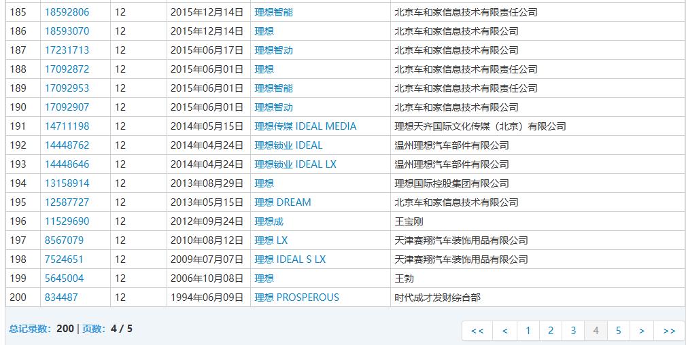Select date 2013年05月15日
Image resolution: width=686 pixels, height=345 pixels.
(207, 202)
